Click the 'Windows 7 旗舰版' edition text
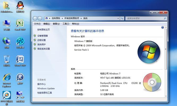Screen dimensions: 177x106 (x=83, y=41)
